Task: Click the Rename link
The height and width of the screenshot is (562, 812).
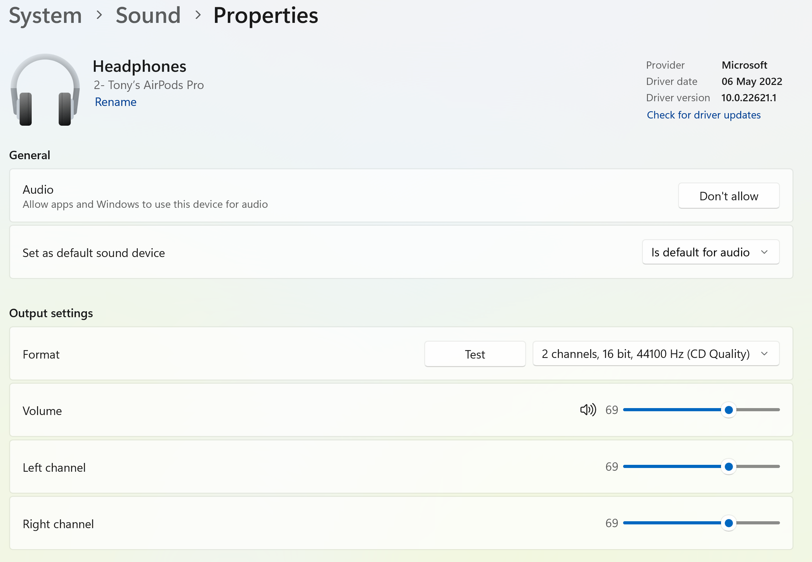Action: click(115, 102)
